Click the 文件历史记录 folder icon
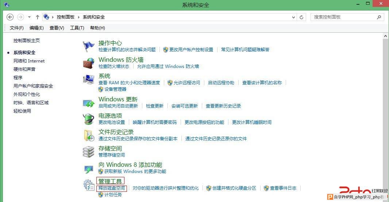This screenshot has height=202, width=389. (x=89, y=135)
